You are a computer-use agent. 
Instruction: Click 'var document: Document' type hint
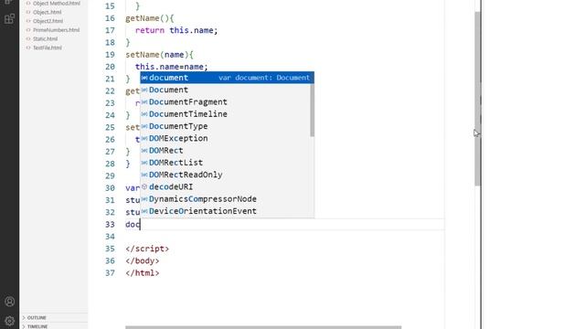264,78
